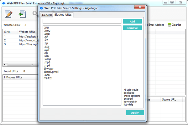Click the pencil edit document toolbar icon

pyautogui.click(x=8, y=14)
